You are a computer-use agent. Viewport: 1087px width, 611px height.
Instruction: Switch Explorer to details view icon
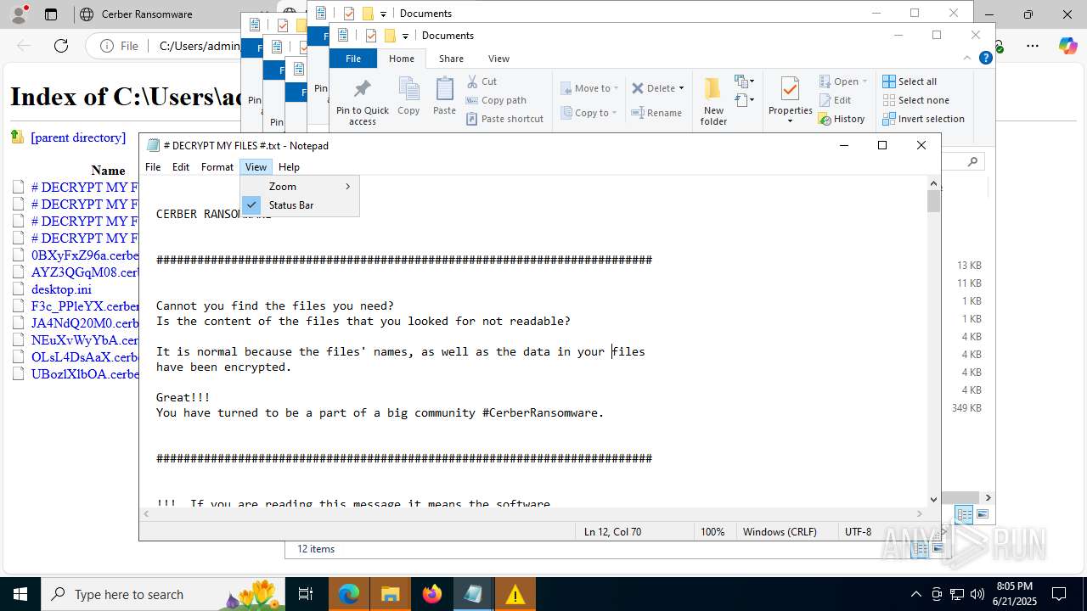[x=964, y=514]
